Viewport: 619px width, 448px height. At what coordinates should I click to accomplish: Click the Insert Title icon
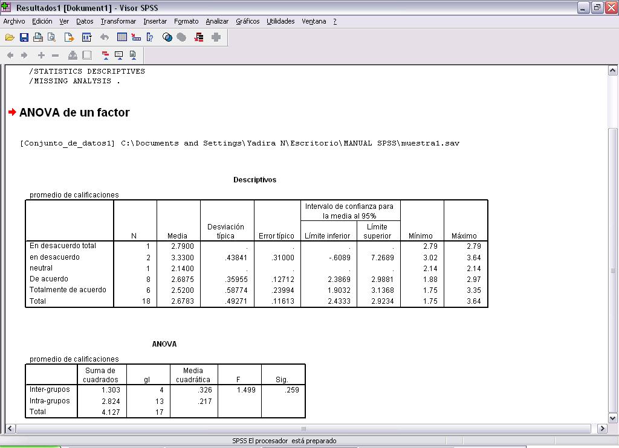(x=119, y=55)
